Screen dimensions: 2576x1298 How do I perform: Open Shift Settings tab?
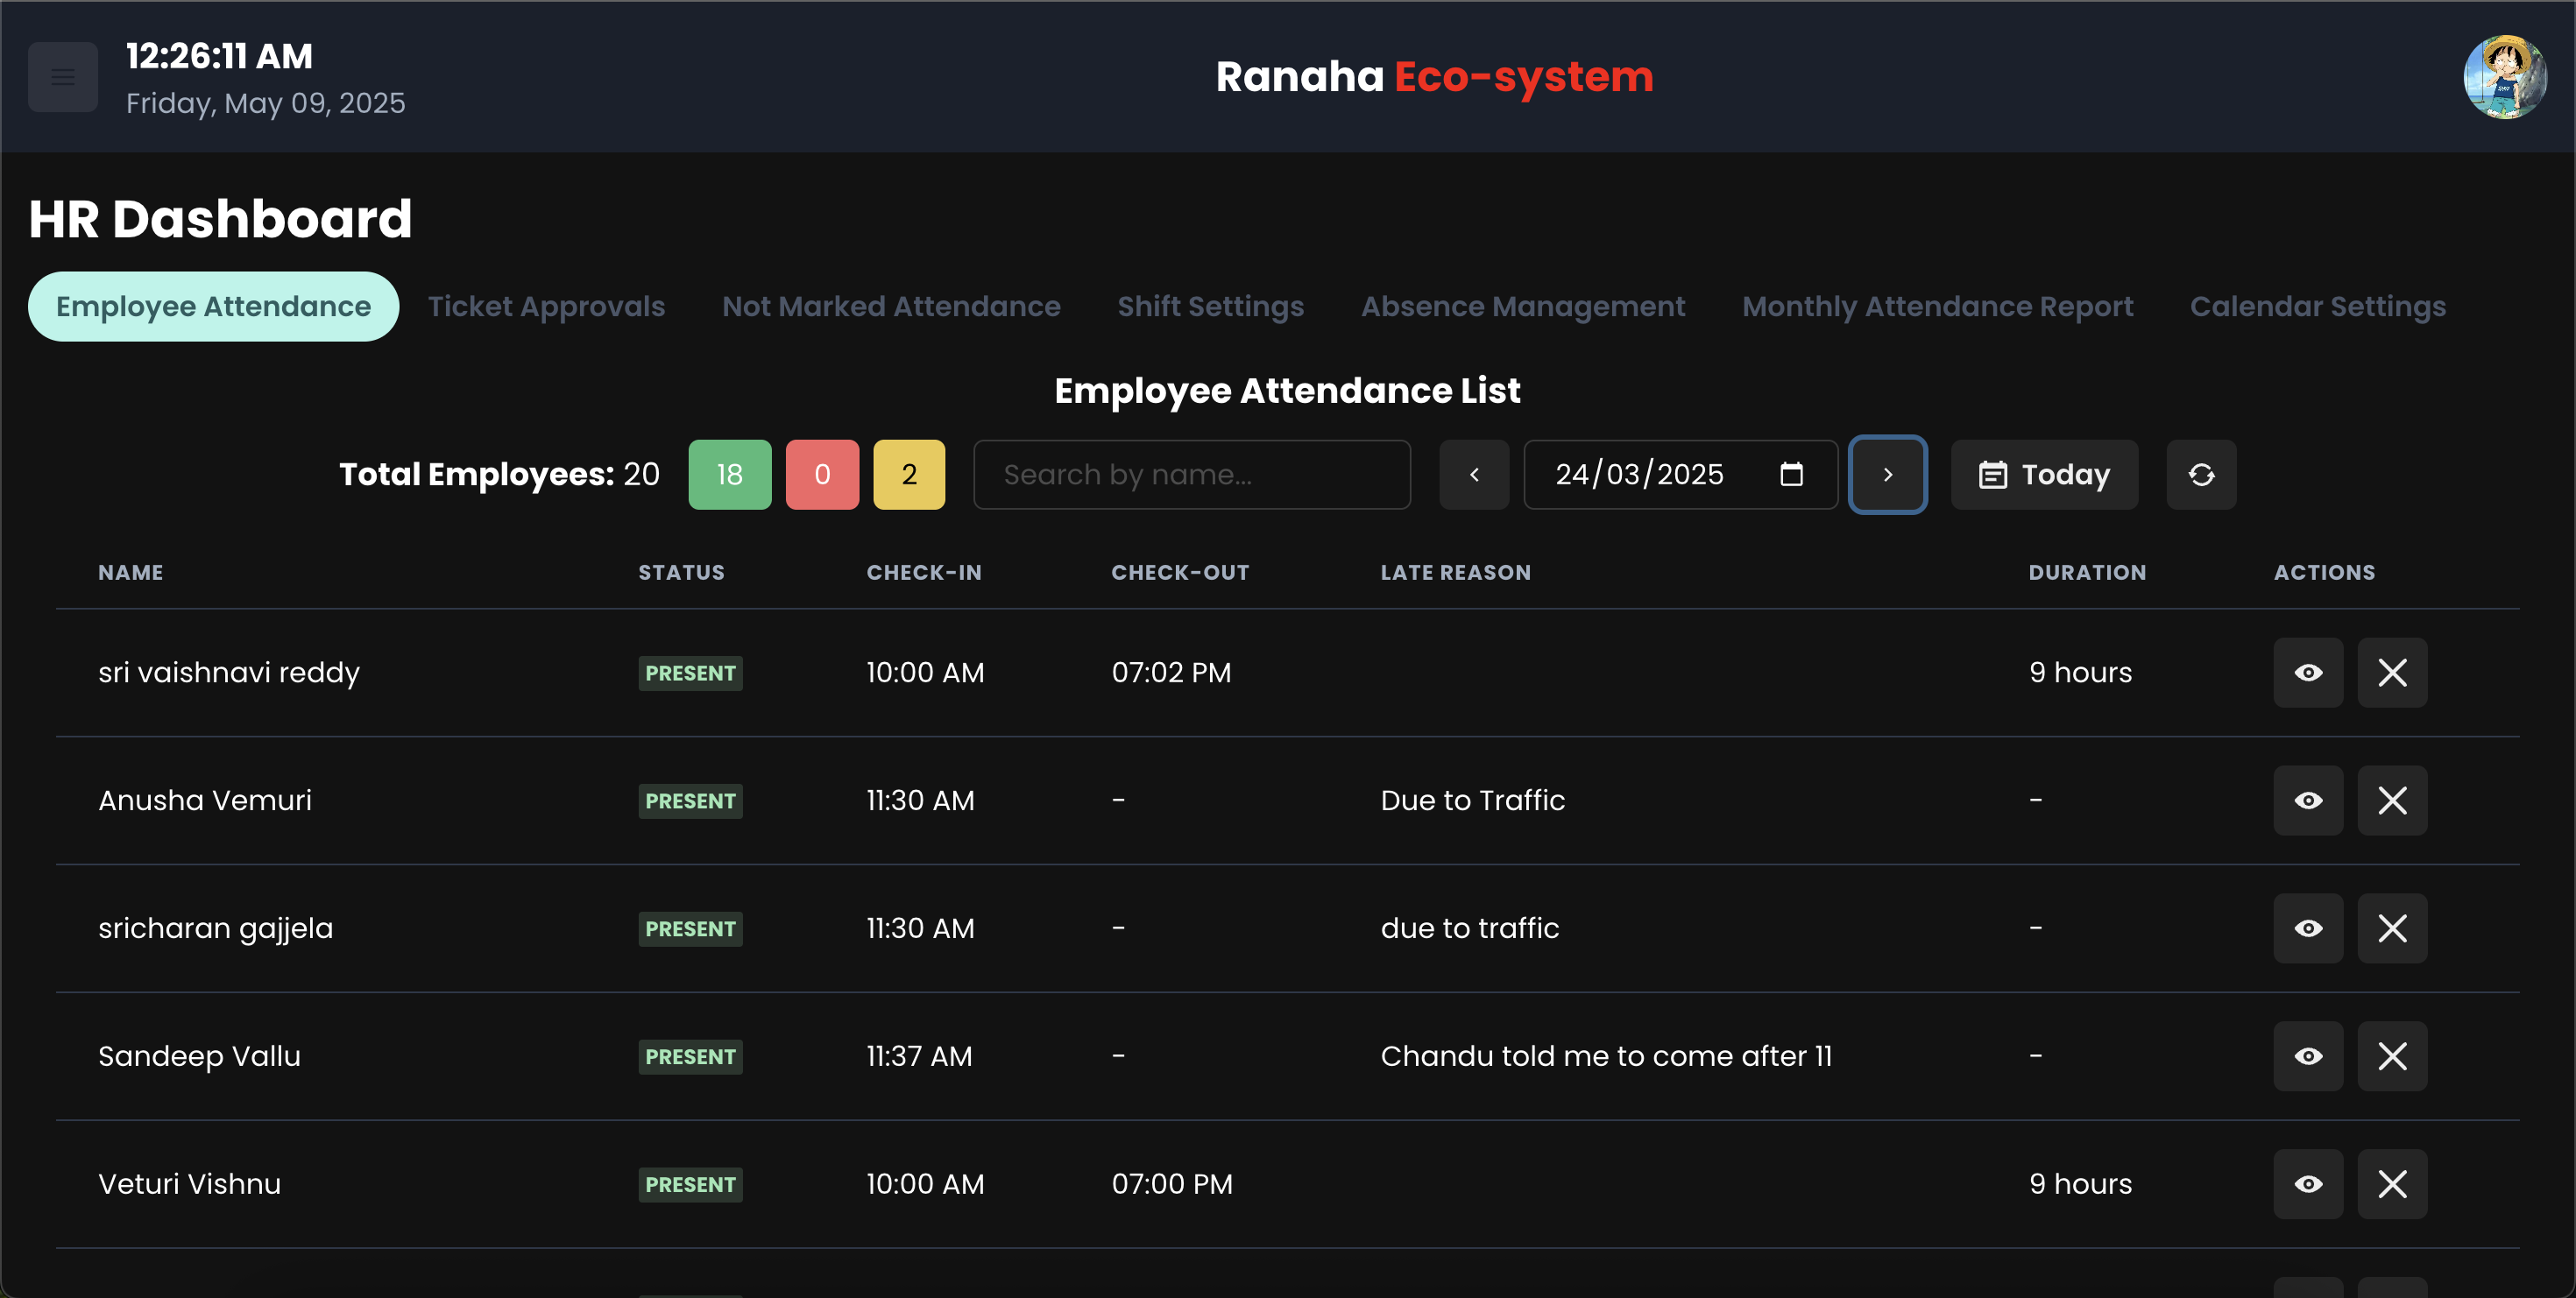coord(1210,307)
